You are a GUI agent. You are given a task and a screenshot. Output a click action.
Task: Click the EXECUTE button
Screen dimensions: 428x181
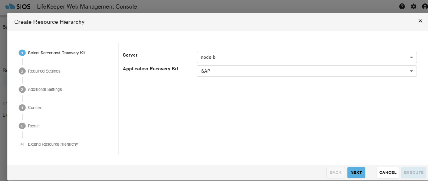point(413,172)
